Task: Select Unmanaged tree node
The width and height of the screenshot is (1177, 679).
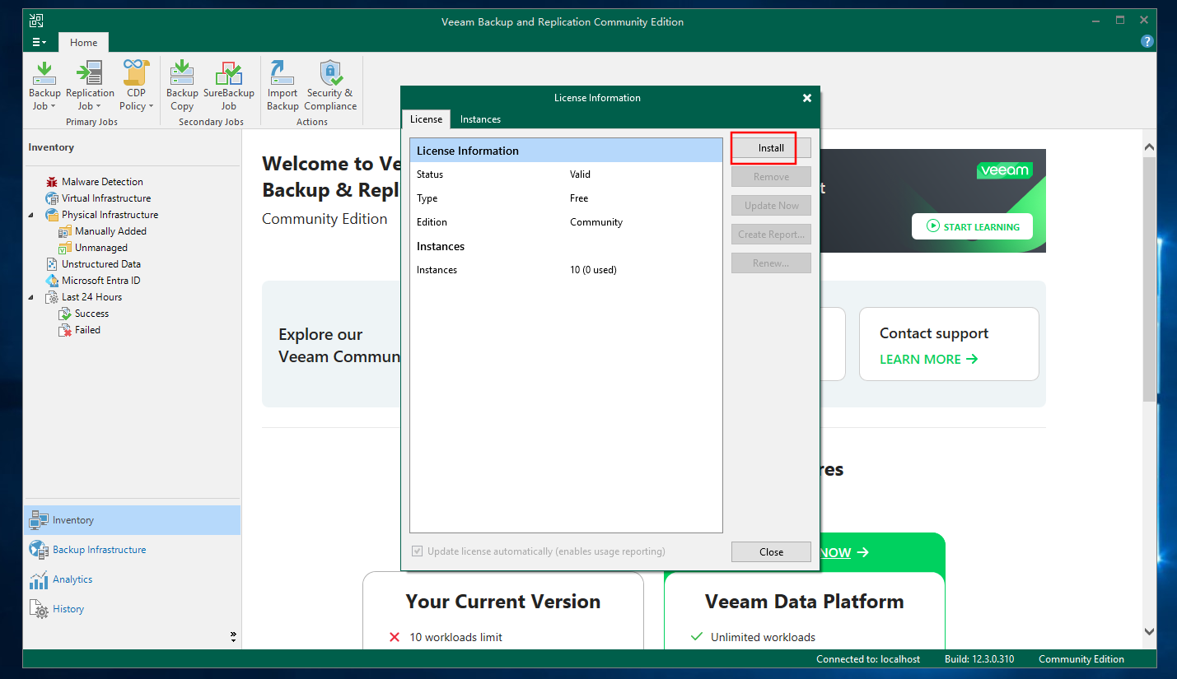Action: pos(101,248)
